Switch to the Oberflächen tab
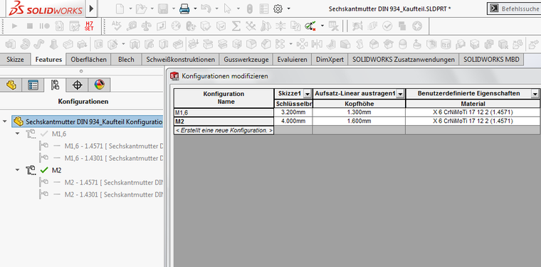 [88, 59]
